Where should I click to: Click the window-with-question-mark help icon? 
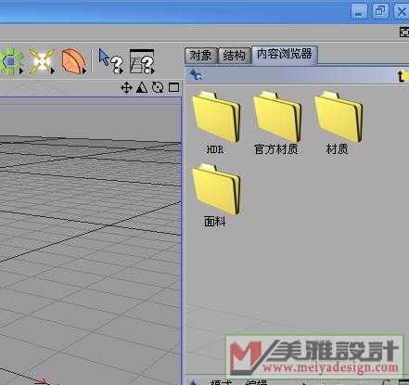click(x=142, y=61)
